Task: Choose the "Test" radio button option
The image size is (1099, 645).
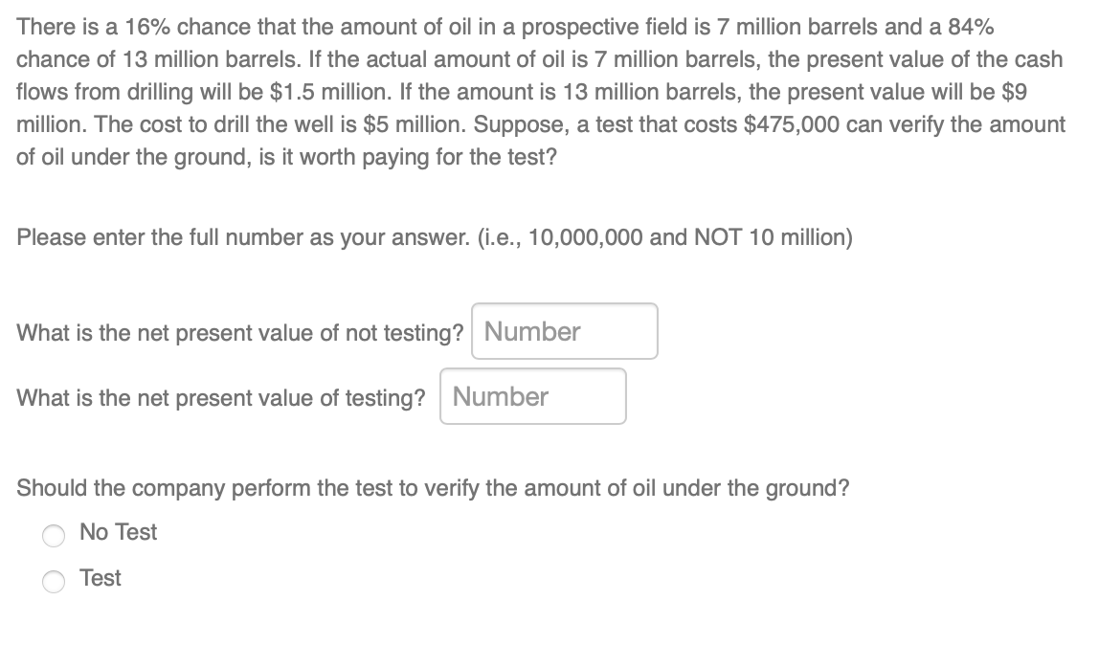Action: click(54, 580)
